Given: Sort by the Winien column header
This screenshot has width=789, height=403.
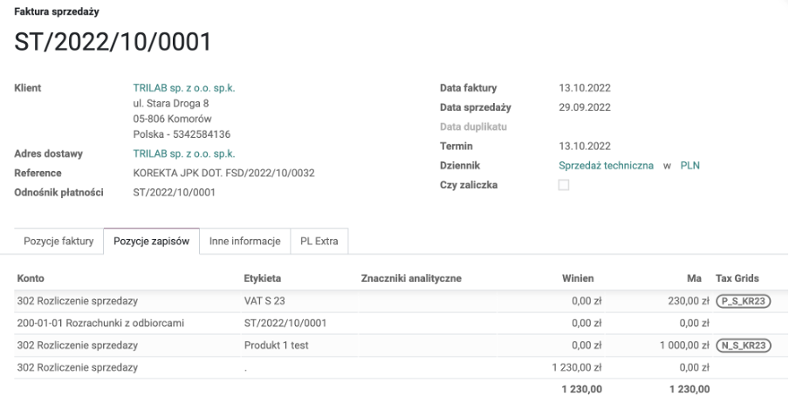Looking at the screenshot, I should pyautogui.click(x=578, y=278).
